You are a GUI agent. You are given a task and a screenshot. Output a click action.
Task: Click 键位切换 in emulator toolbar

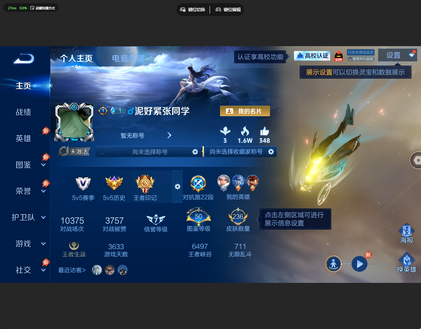(x=193, y=10)
